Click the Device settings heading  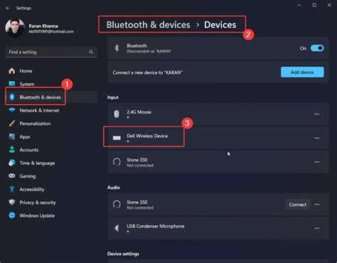click(123, 254)
